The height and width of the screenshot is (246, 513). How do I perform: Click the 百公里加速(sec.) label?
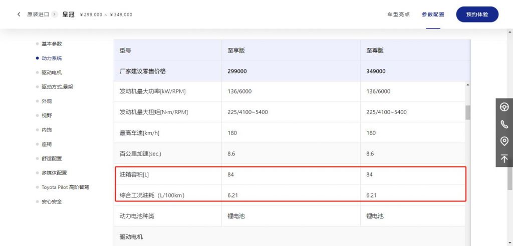tap(140, 153)
